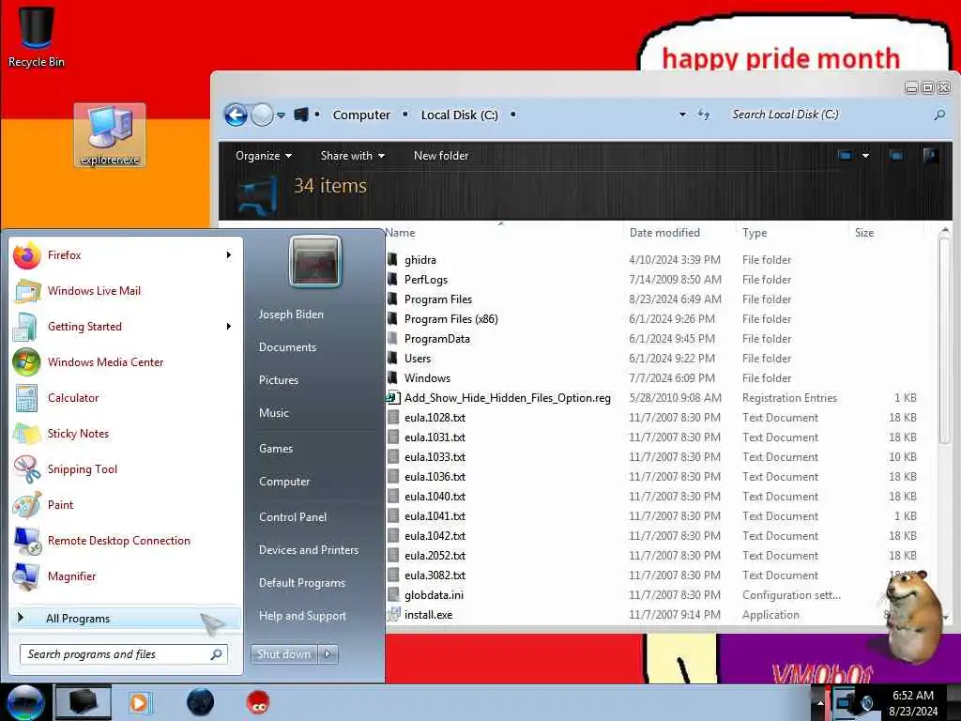The image size is (961, 721).
Task: Open the Share with dropdown
Action: click(353, 156)
